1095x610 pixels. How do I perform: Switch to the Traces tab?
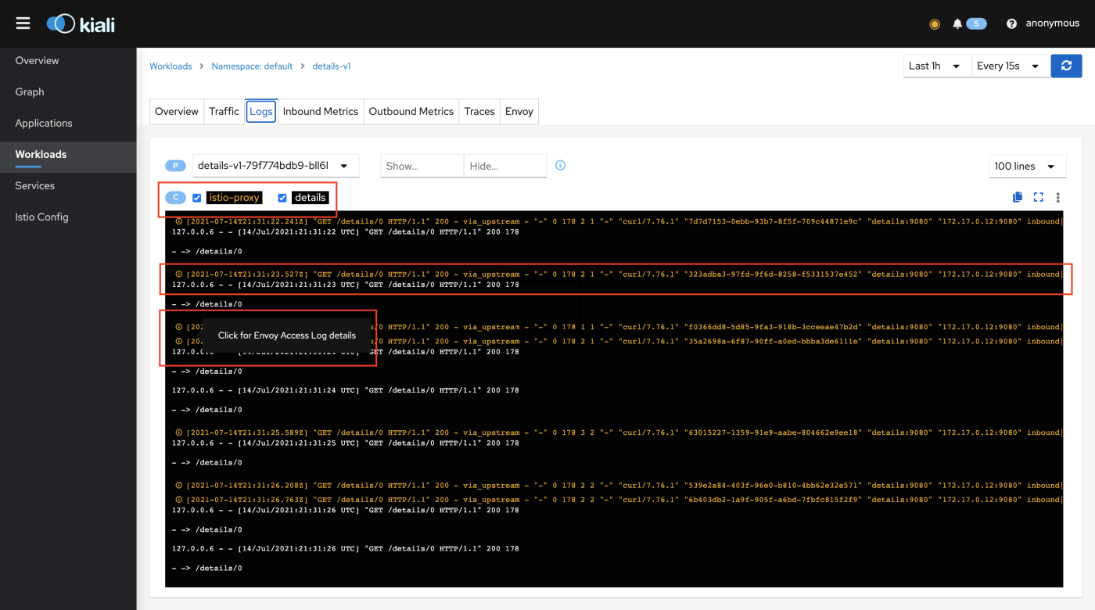[x=479, y=111]
